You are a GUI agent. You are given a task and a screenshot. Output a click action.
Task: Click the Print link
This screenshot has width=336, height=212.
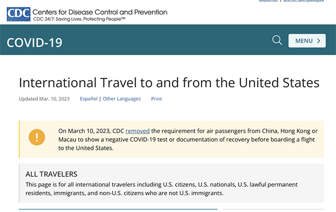[156, 98]
